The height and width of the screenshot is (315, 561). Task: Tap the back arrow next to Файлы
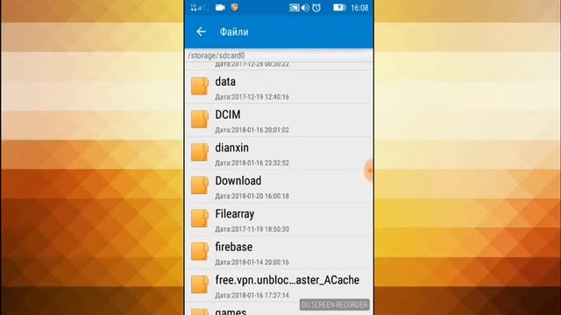201,31
